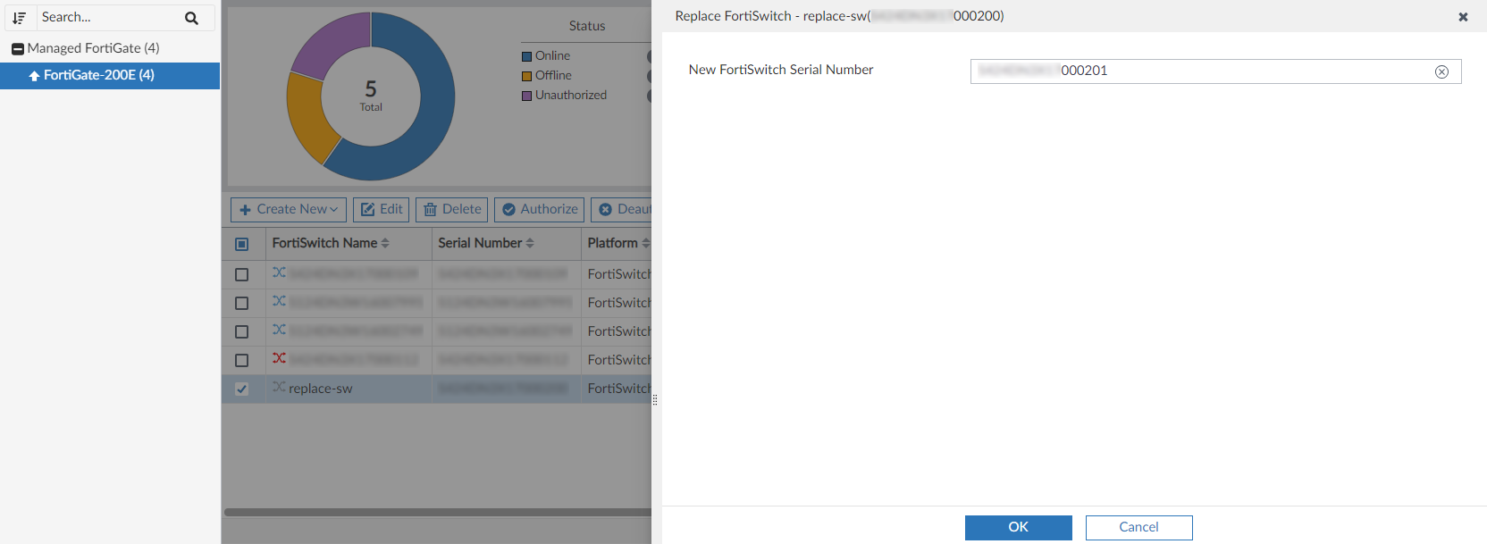
Task: Click the Unauthorized legend color swatch
Action: 527,96
